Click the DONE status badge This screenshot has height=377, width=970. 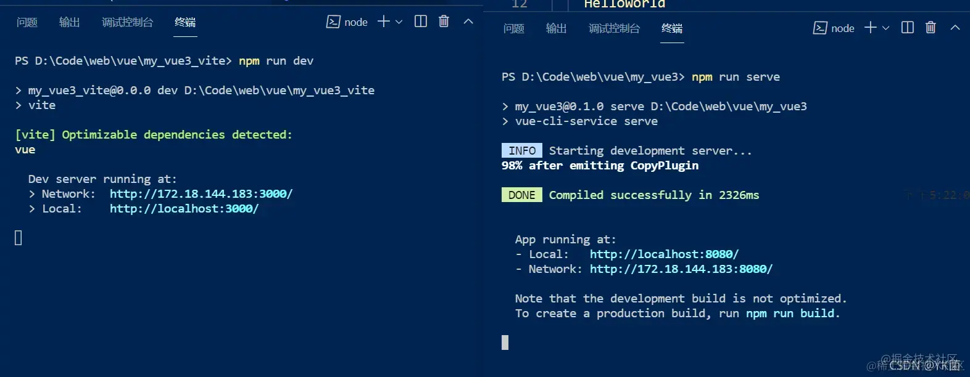click(x=522, y=195)
